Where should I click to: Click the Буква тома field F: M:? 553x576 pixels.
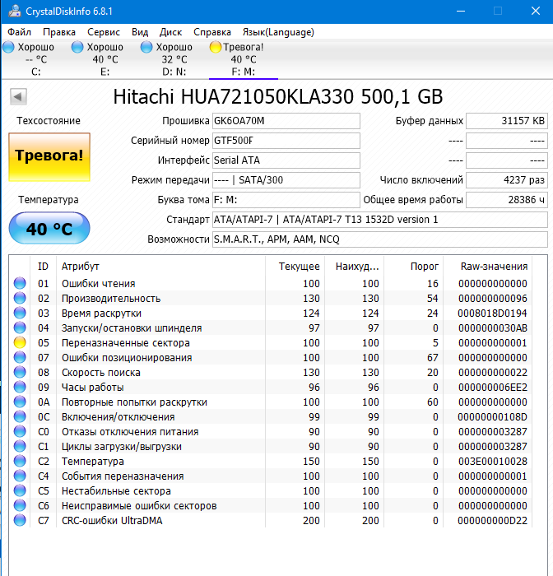pyautogui.click(x=286, y=200)
